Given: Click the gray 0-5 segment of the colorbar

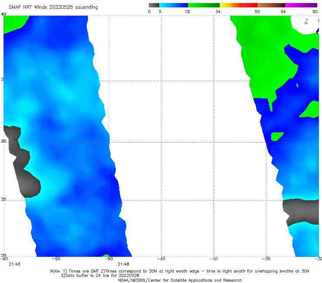Looking at the screenshot, I should point(154,5).
